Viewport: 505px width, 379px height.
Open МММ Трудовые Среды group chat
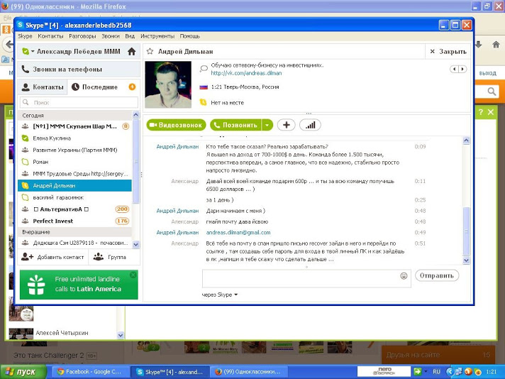pos(74,174)
